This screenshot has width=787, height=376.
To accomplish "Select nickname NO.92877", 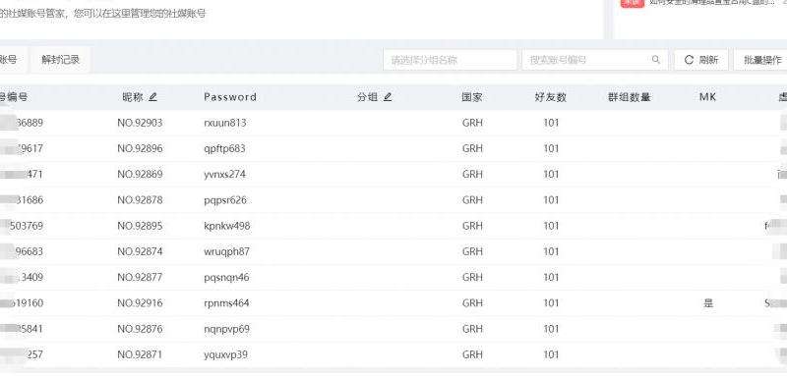I will pyautogui.click(x=140, y=278).
